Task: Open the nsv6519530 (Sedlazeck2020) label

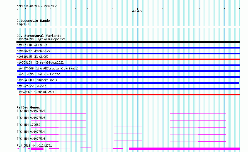Action: point(38,74)
